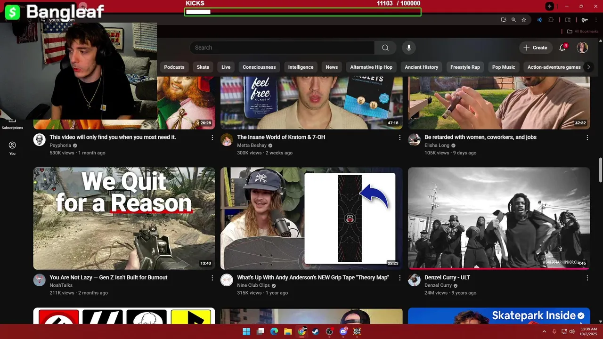Click the blue sound-wave extension icon
603x339 pixels.
(x=539, y=20)
